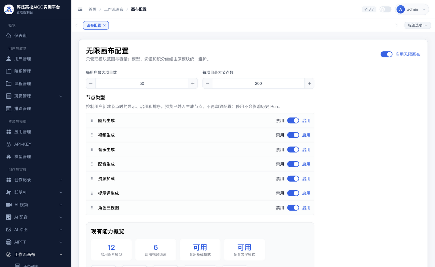The image size is (435, 267).
Task: Click the v1.3.7 version badge
Action: [369, 9]
